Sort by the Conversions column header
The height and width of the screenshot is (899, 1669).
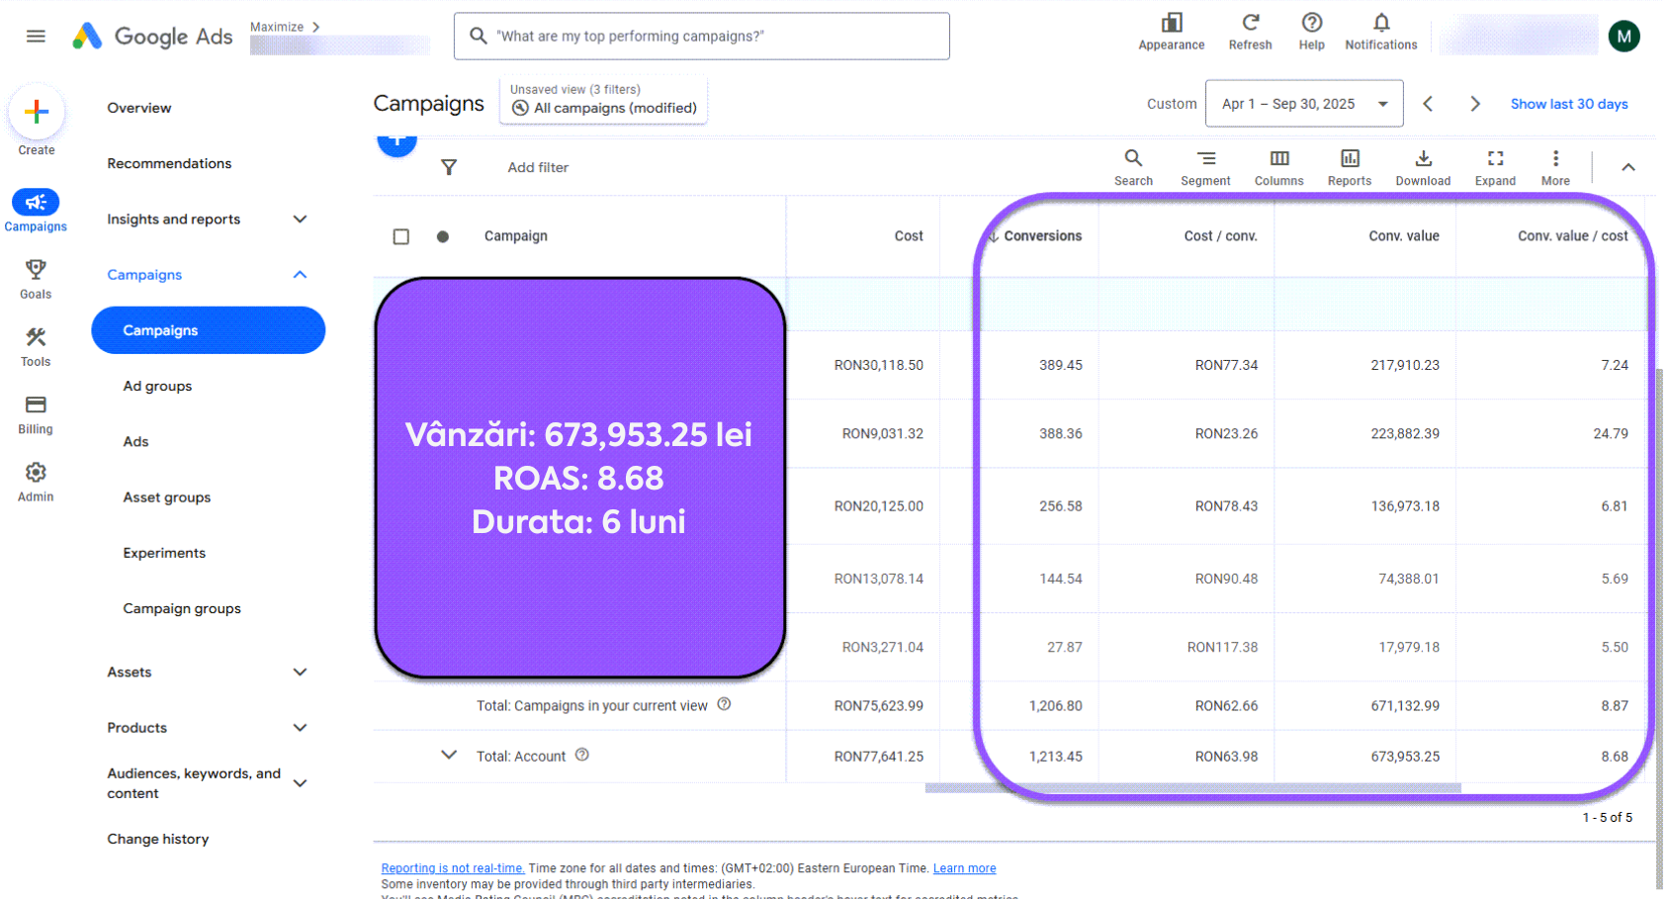(x=1043, y=236)
